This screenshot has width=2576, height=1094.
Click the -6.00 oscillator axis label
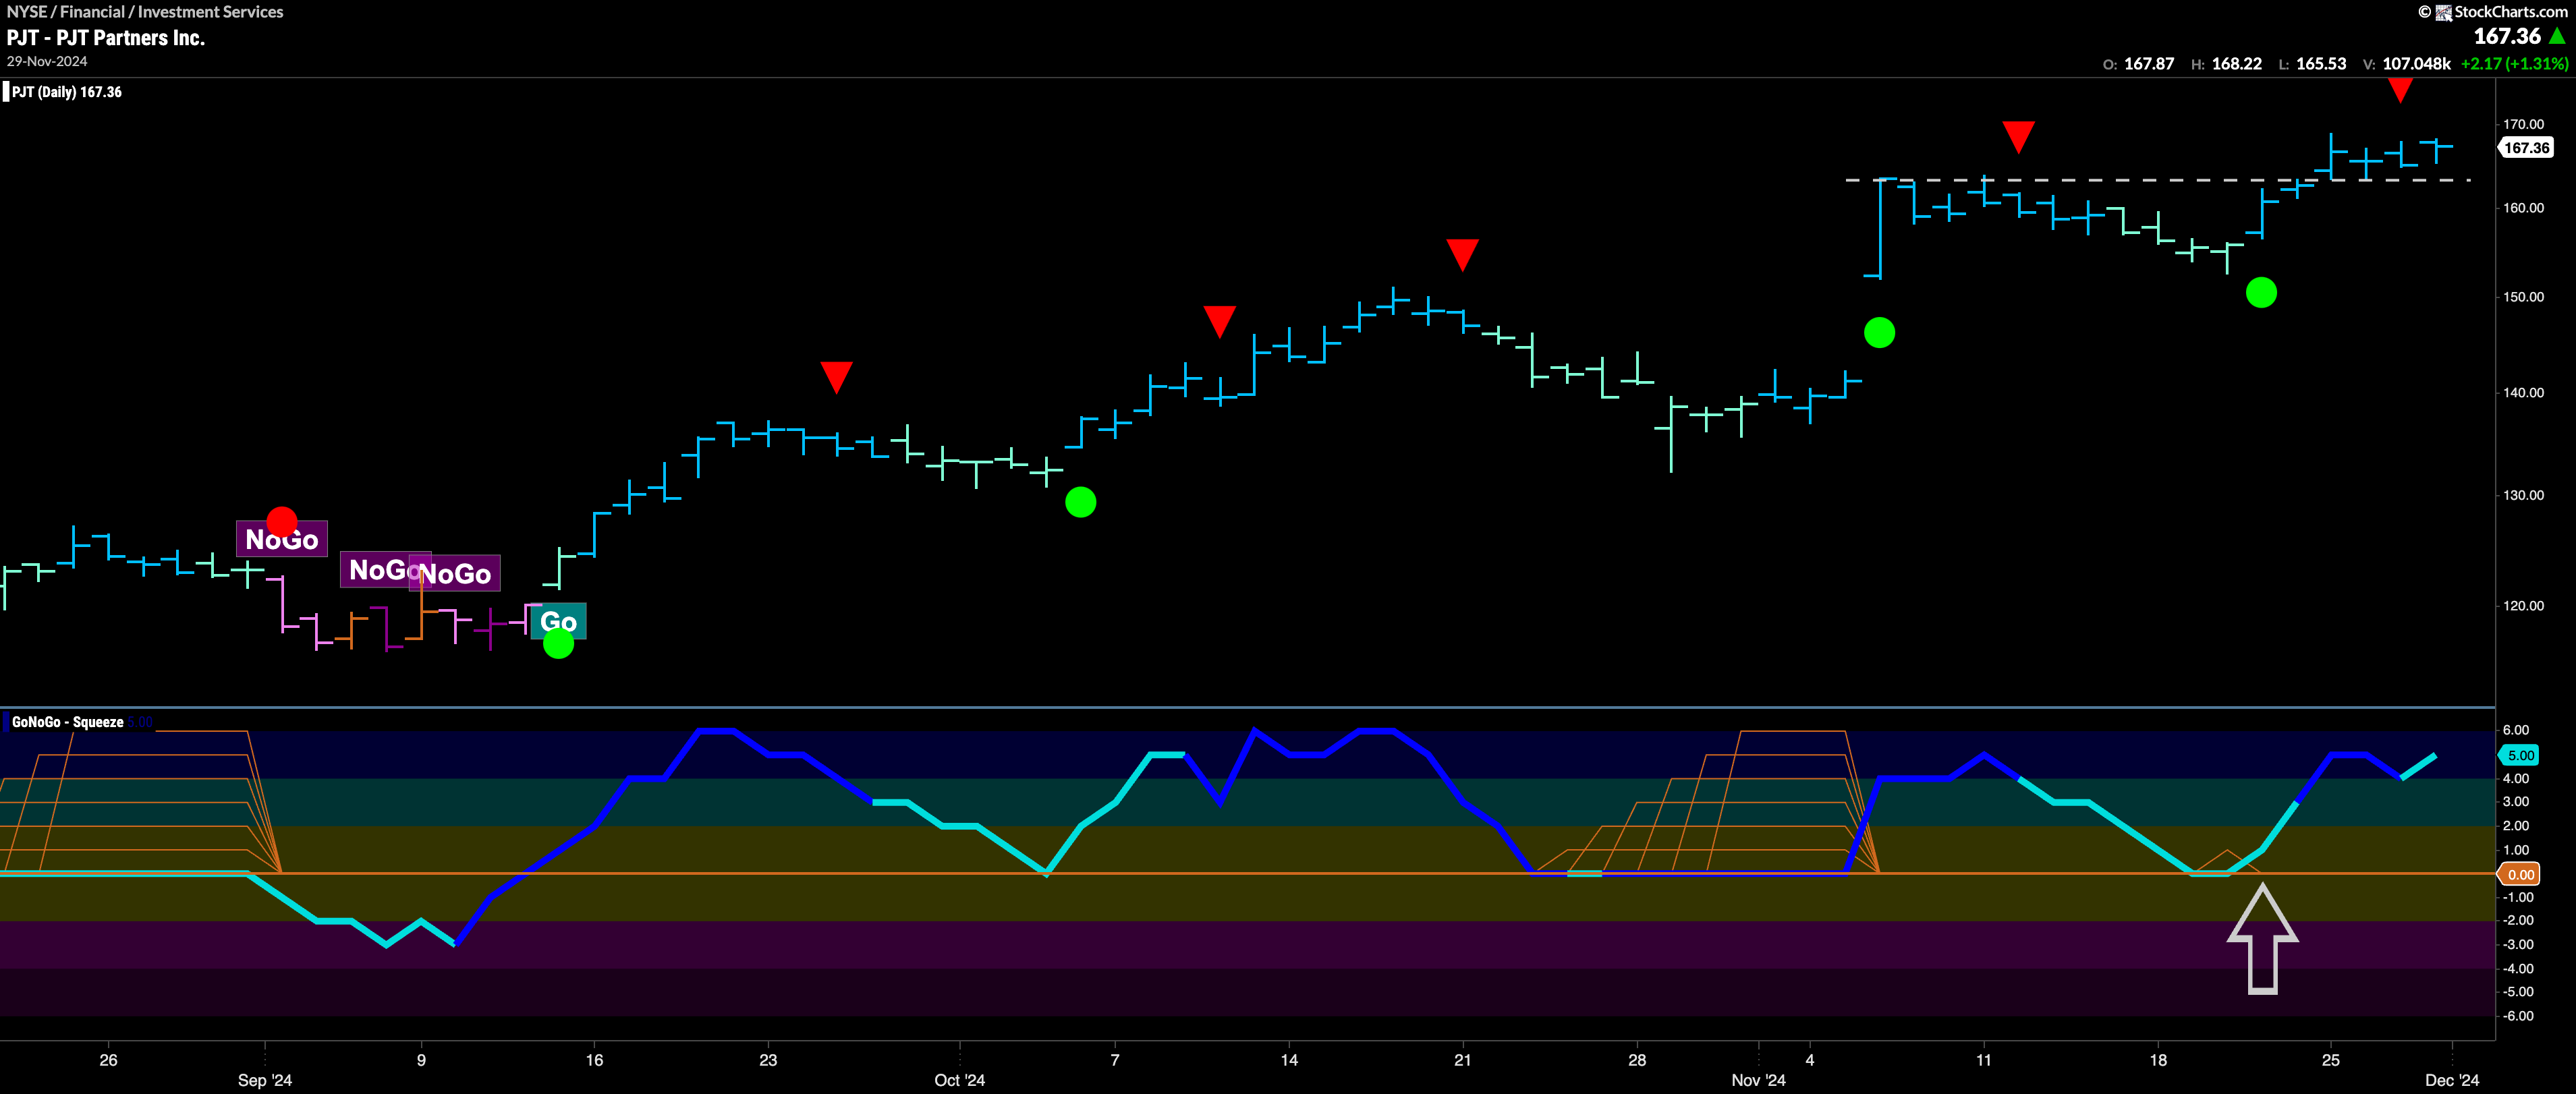[x=2518, y=1016]
